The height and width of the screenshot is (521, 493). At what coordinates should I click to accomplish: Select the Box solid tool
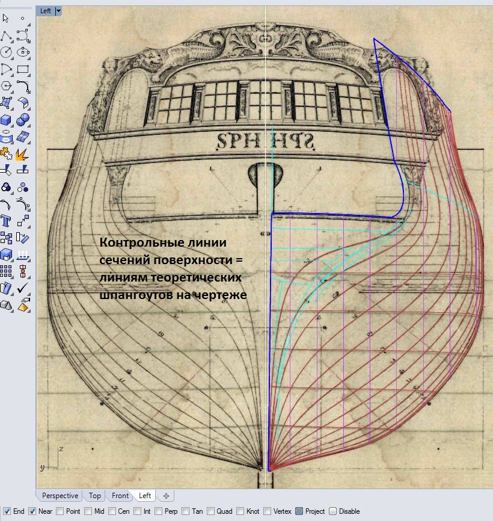click(x=6, y=119)
